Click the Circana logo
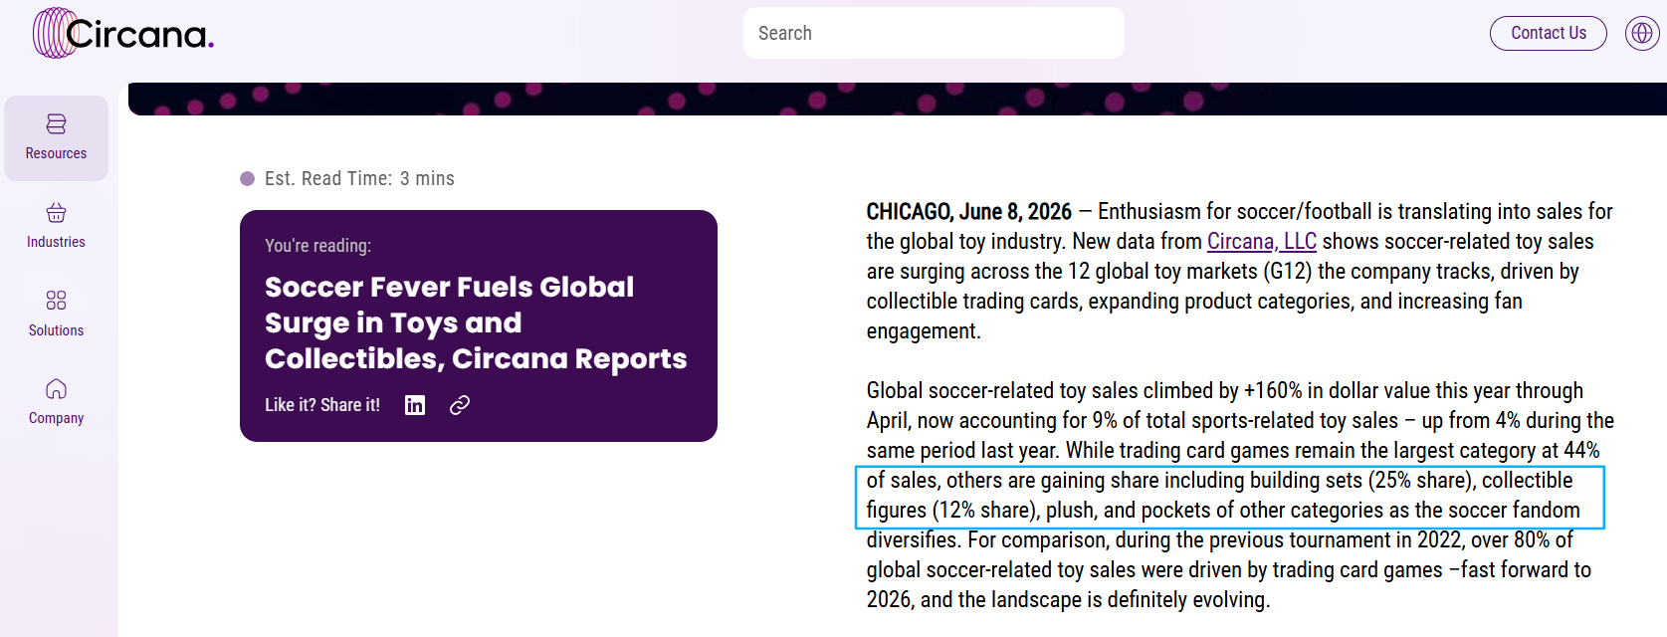 [x=123, y=33]
